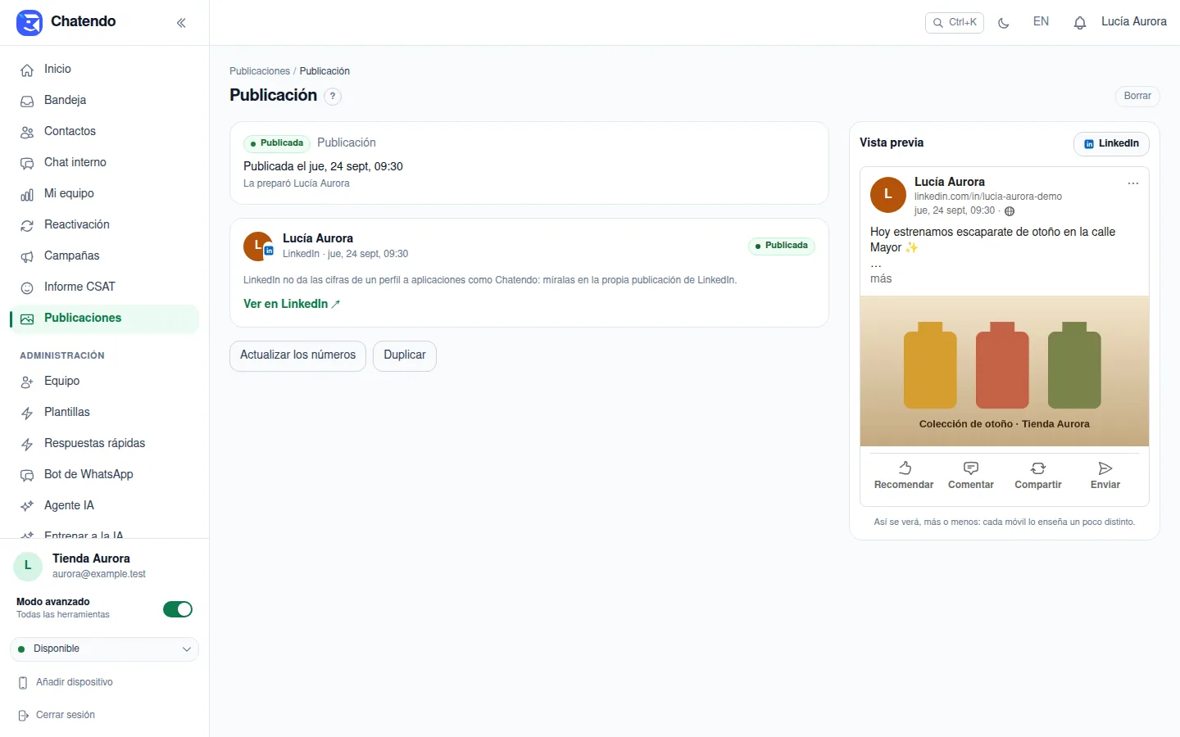Viewport: 1180px width, 737px height.
Task: Open the Lucía Aurora user menu in header
Action: [x=1134, y=22]
